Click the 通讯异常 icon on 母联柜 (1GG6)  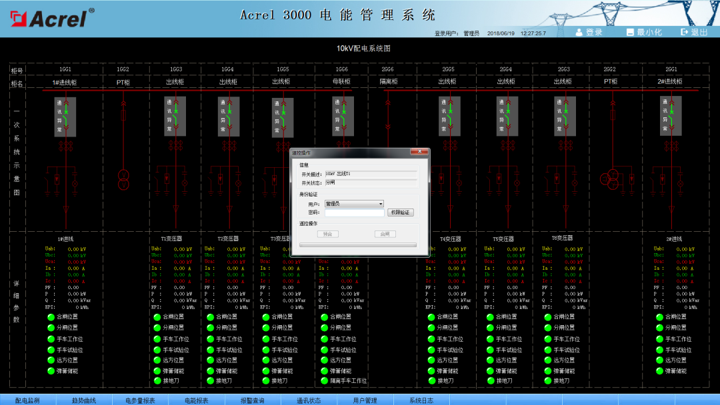pyautogui.click(x=342, y=115)
